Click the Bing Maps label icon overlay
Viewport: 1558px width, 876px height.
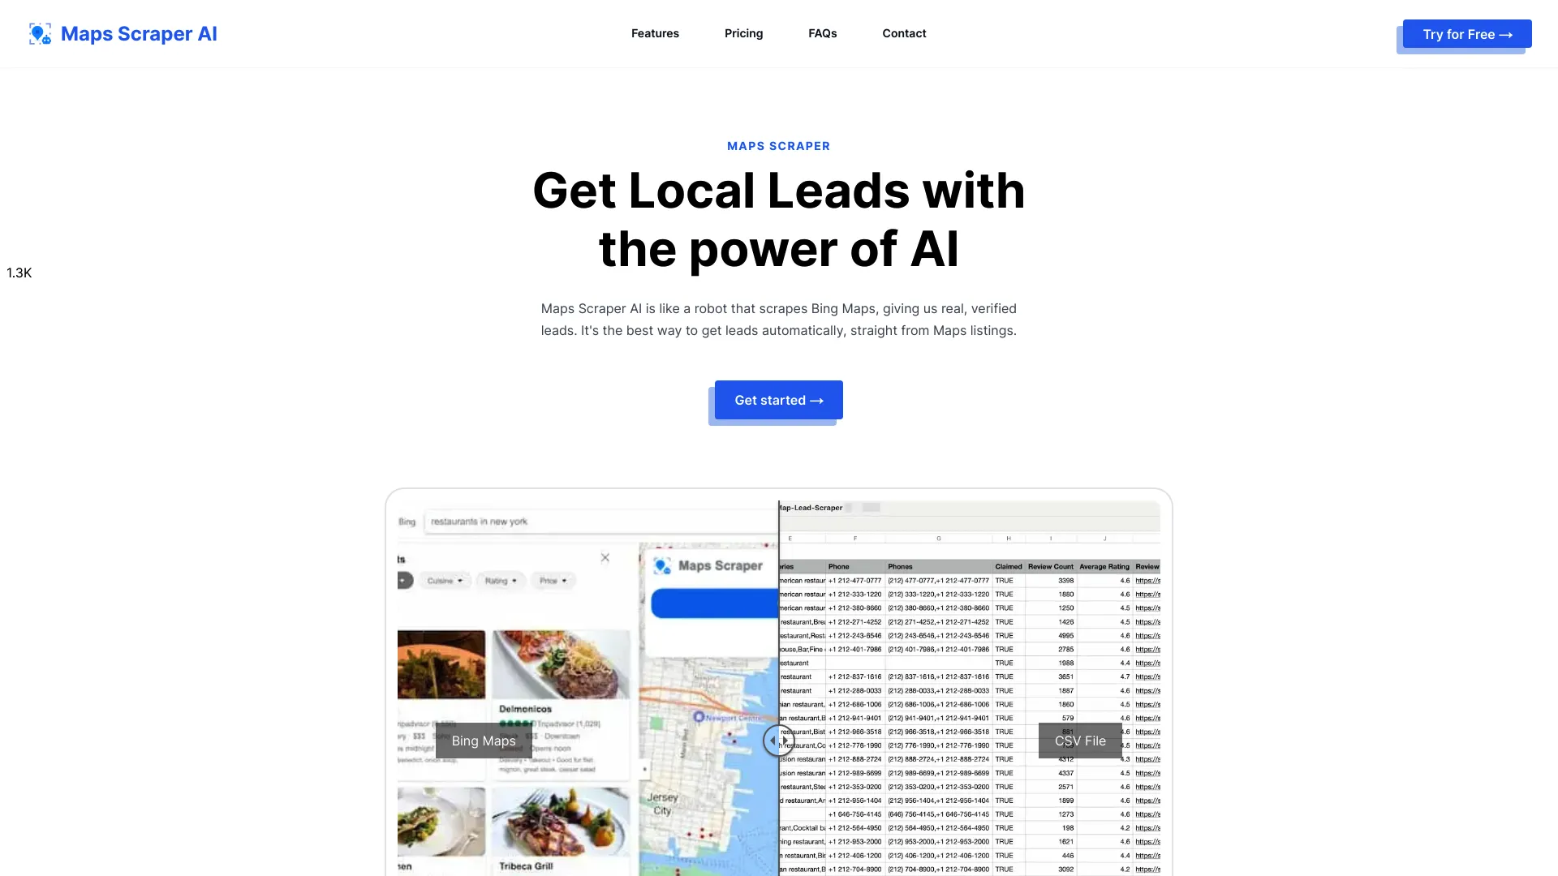click(483, 741)
